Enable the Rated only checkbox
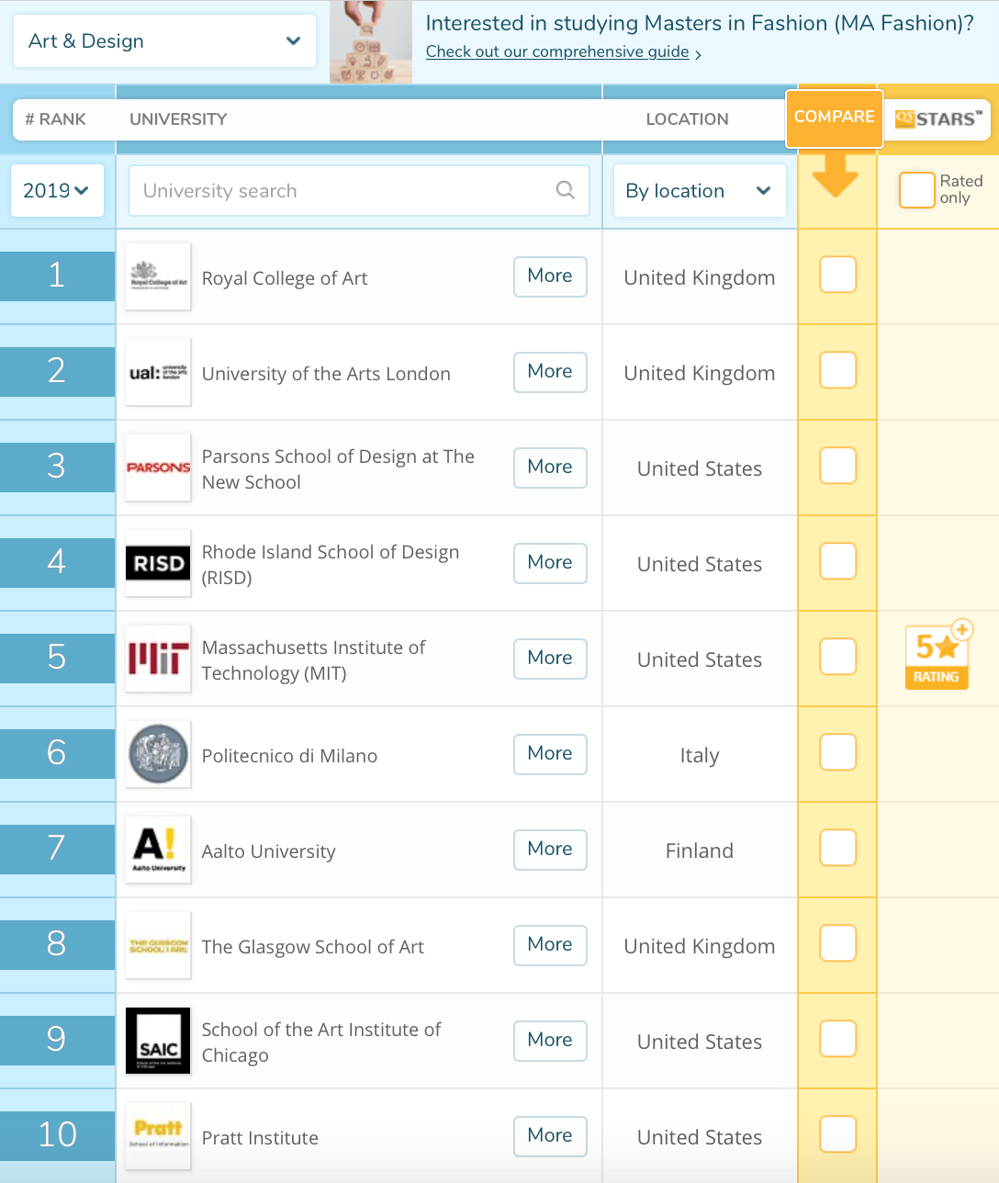Screen dimensions: 999x1183 tap(916, 190)
